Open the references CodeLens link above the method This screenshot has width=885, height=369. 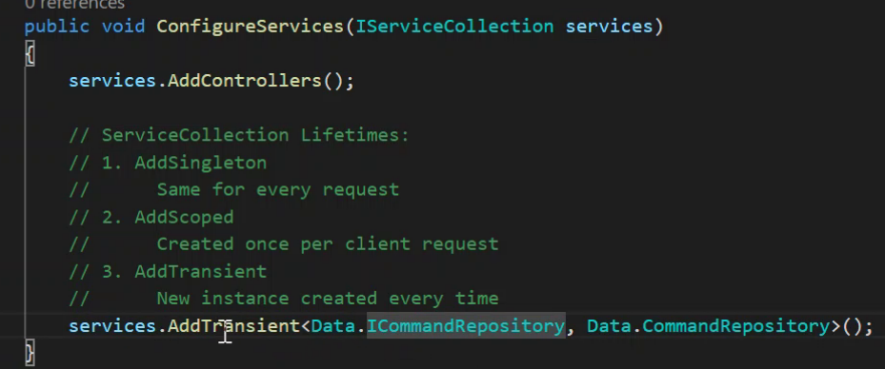click(x=74, y=5)
